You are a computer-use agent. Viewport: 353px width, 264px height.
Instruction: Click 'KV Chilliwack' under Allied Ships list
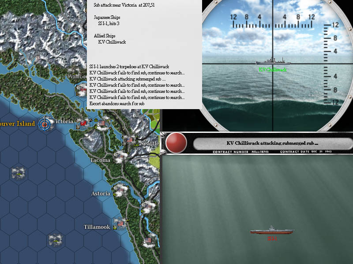pyautogui.click(x=112, y=42)
